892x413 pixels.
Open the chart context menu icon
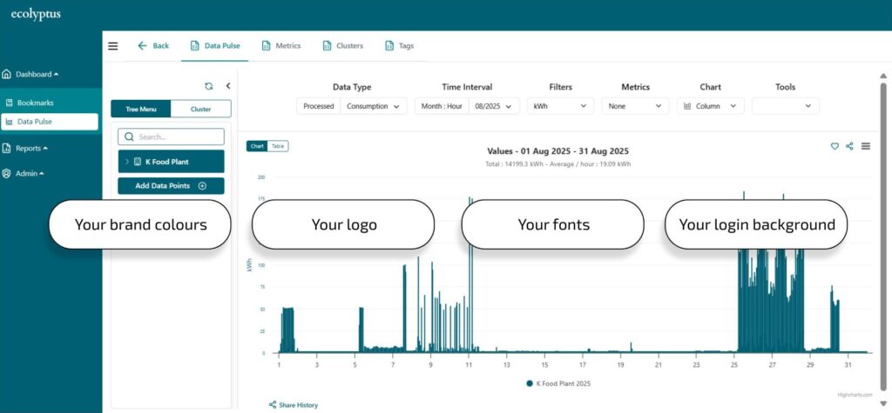pos(865,146)
